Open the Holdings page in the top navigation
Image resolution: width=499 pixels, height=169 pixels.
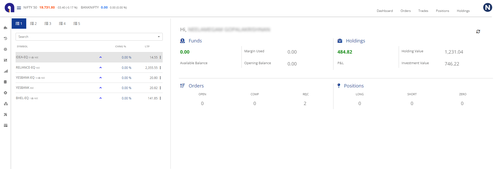[463, 11]
